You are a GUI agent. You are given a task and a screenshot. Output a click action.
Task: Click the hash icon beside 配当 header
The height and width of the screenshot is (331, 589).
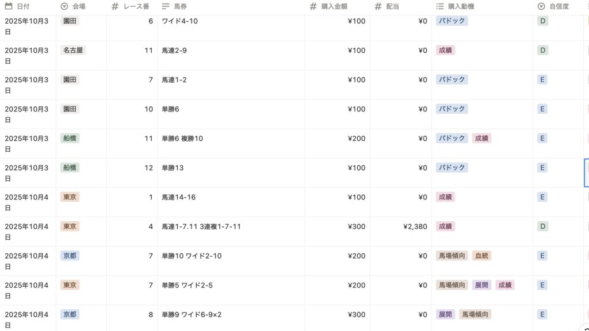[378, 6]
